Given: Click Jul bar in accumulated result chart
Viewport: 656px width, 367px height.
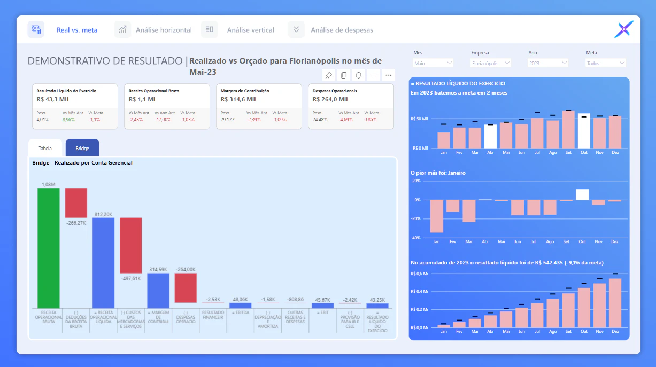Looking at the screenshot, I should (537, 315).
